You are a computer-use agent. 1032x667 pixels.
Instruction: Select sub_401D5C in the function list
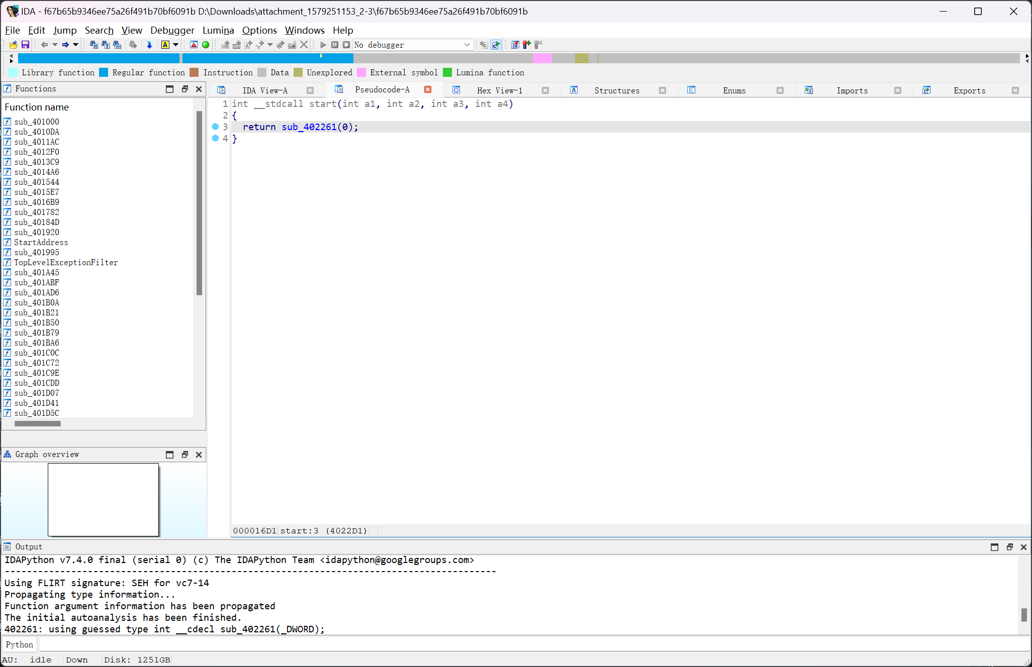click(x=36, y=413)
